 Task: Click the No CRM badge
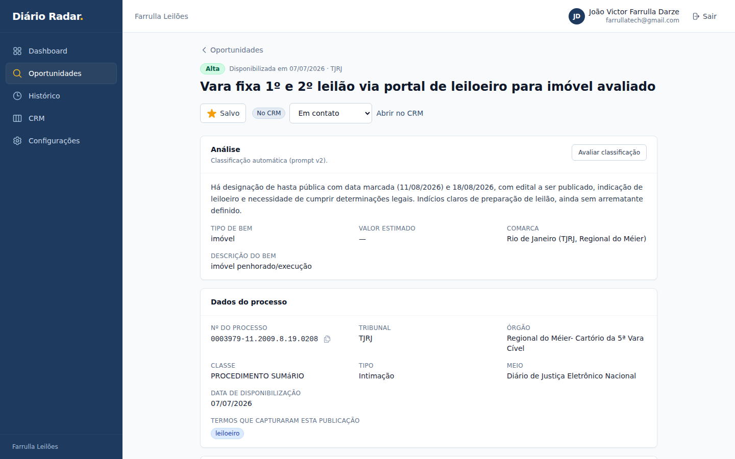coord(268,113)
